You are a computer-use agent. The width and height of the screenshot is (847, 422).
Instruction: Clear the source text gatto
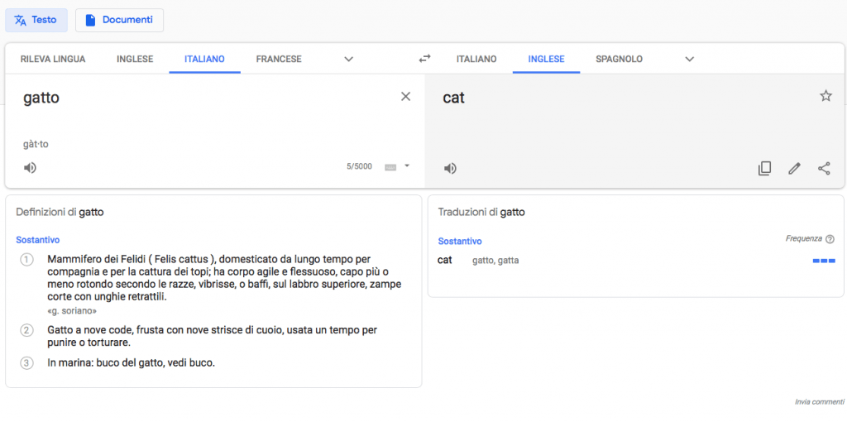pyautogui.click(x=405, y=97)
